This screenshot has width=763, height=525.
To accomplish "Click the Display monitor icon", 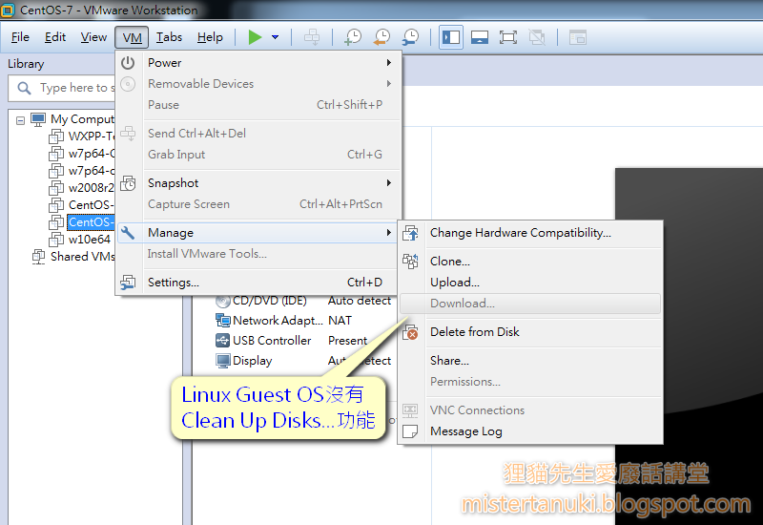I will coord(223,361).
